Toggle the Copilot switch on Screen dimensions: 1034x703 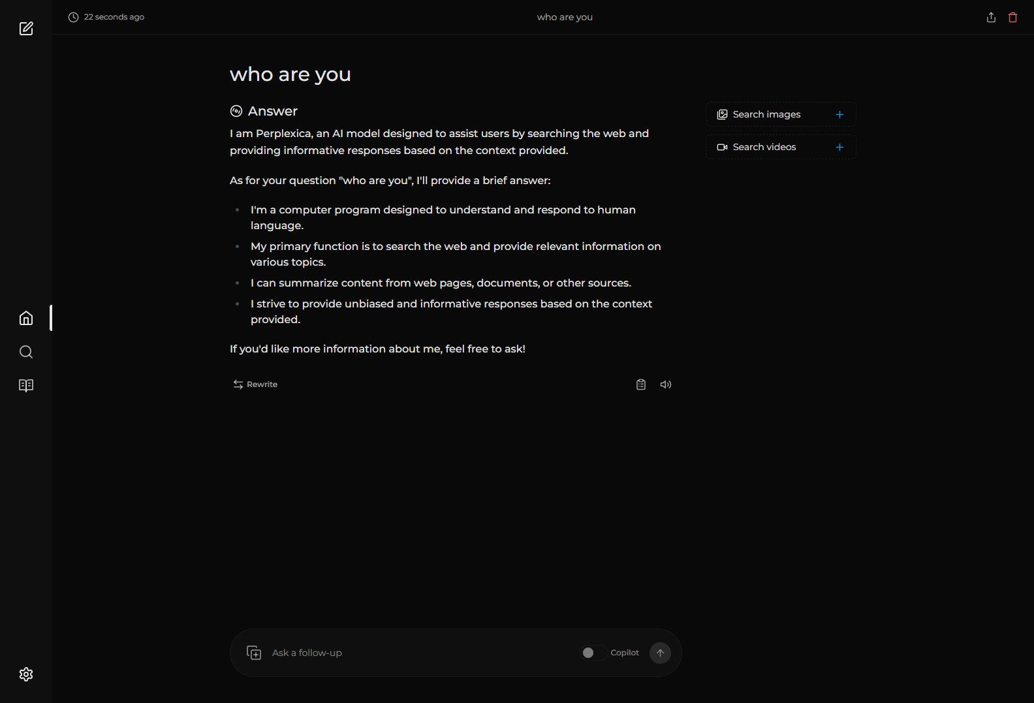pos(593,653)
